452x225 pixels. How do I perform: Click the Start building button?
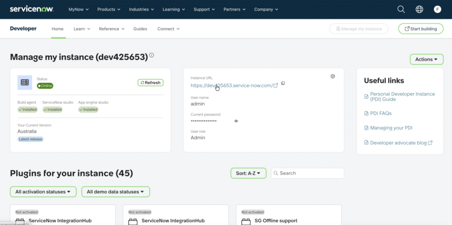[421, 29]
